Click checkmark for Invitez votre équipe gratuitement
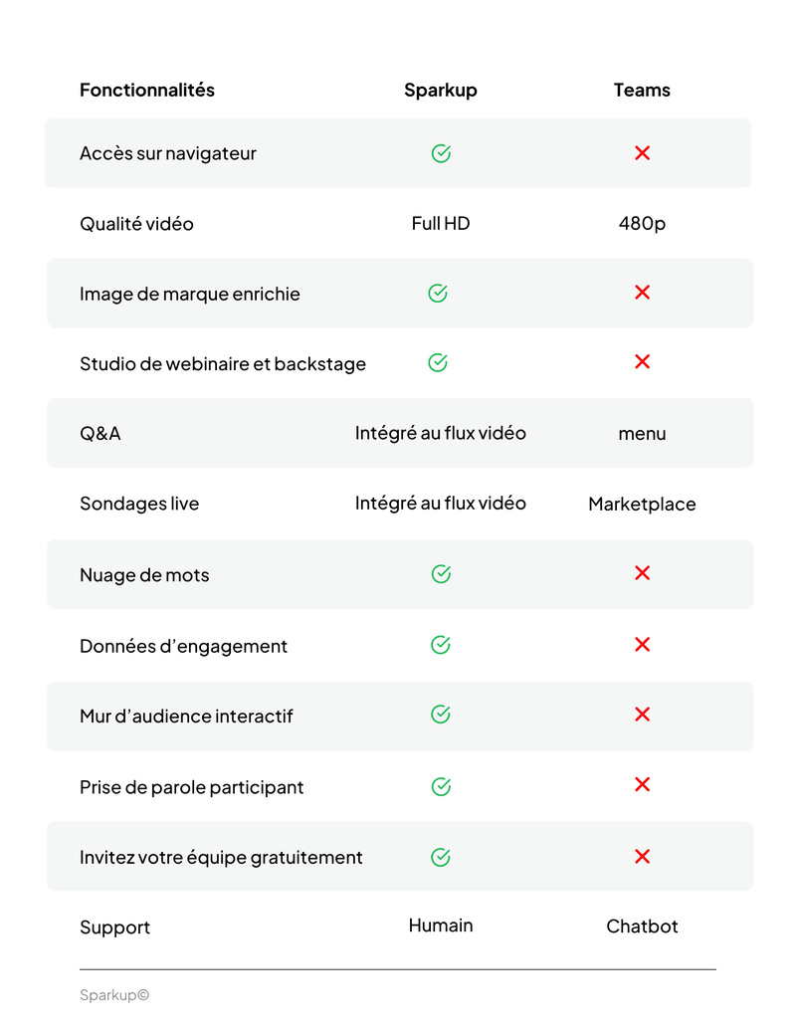The width and height of the screenshot is (796, 1030). pos(441,857)
